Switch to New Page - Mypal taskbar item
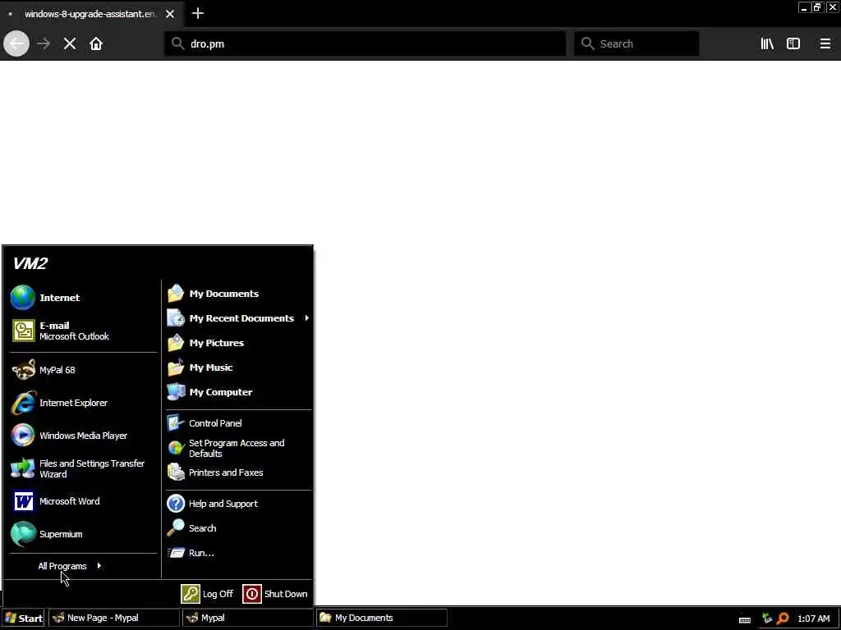This screenshot has width=841, height=630. click(x=113, y=618)
